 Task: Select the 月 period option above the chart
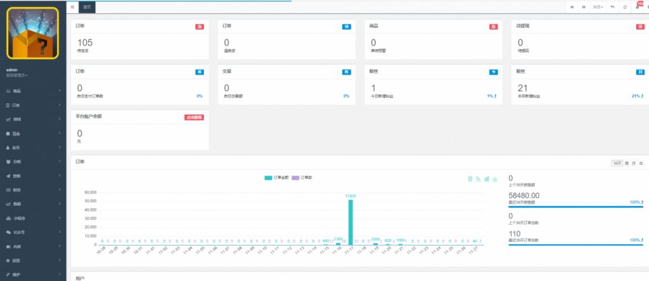[x=634, y=163]
